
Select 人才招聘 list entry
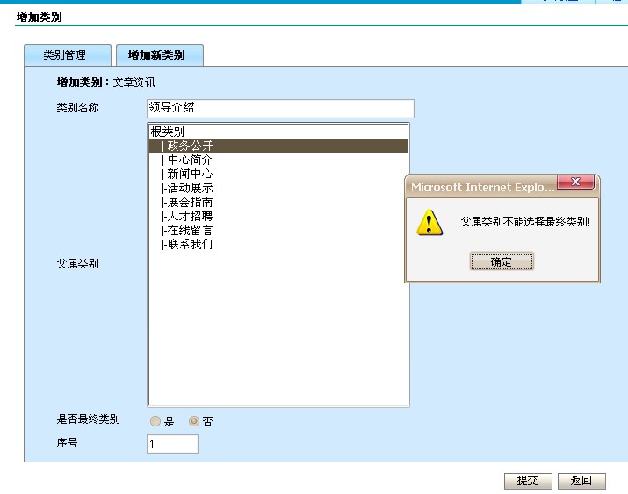pos(189,216)
